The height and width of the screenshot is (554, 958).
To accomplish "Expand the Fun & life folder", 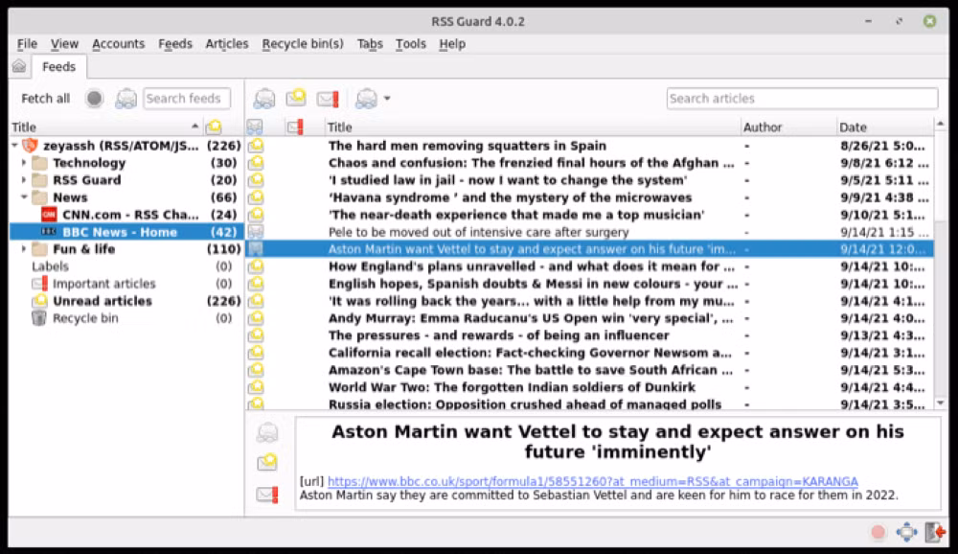I will (x=24, y=249).
